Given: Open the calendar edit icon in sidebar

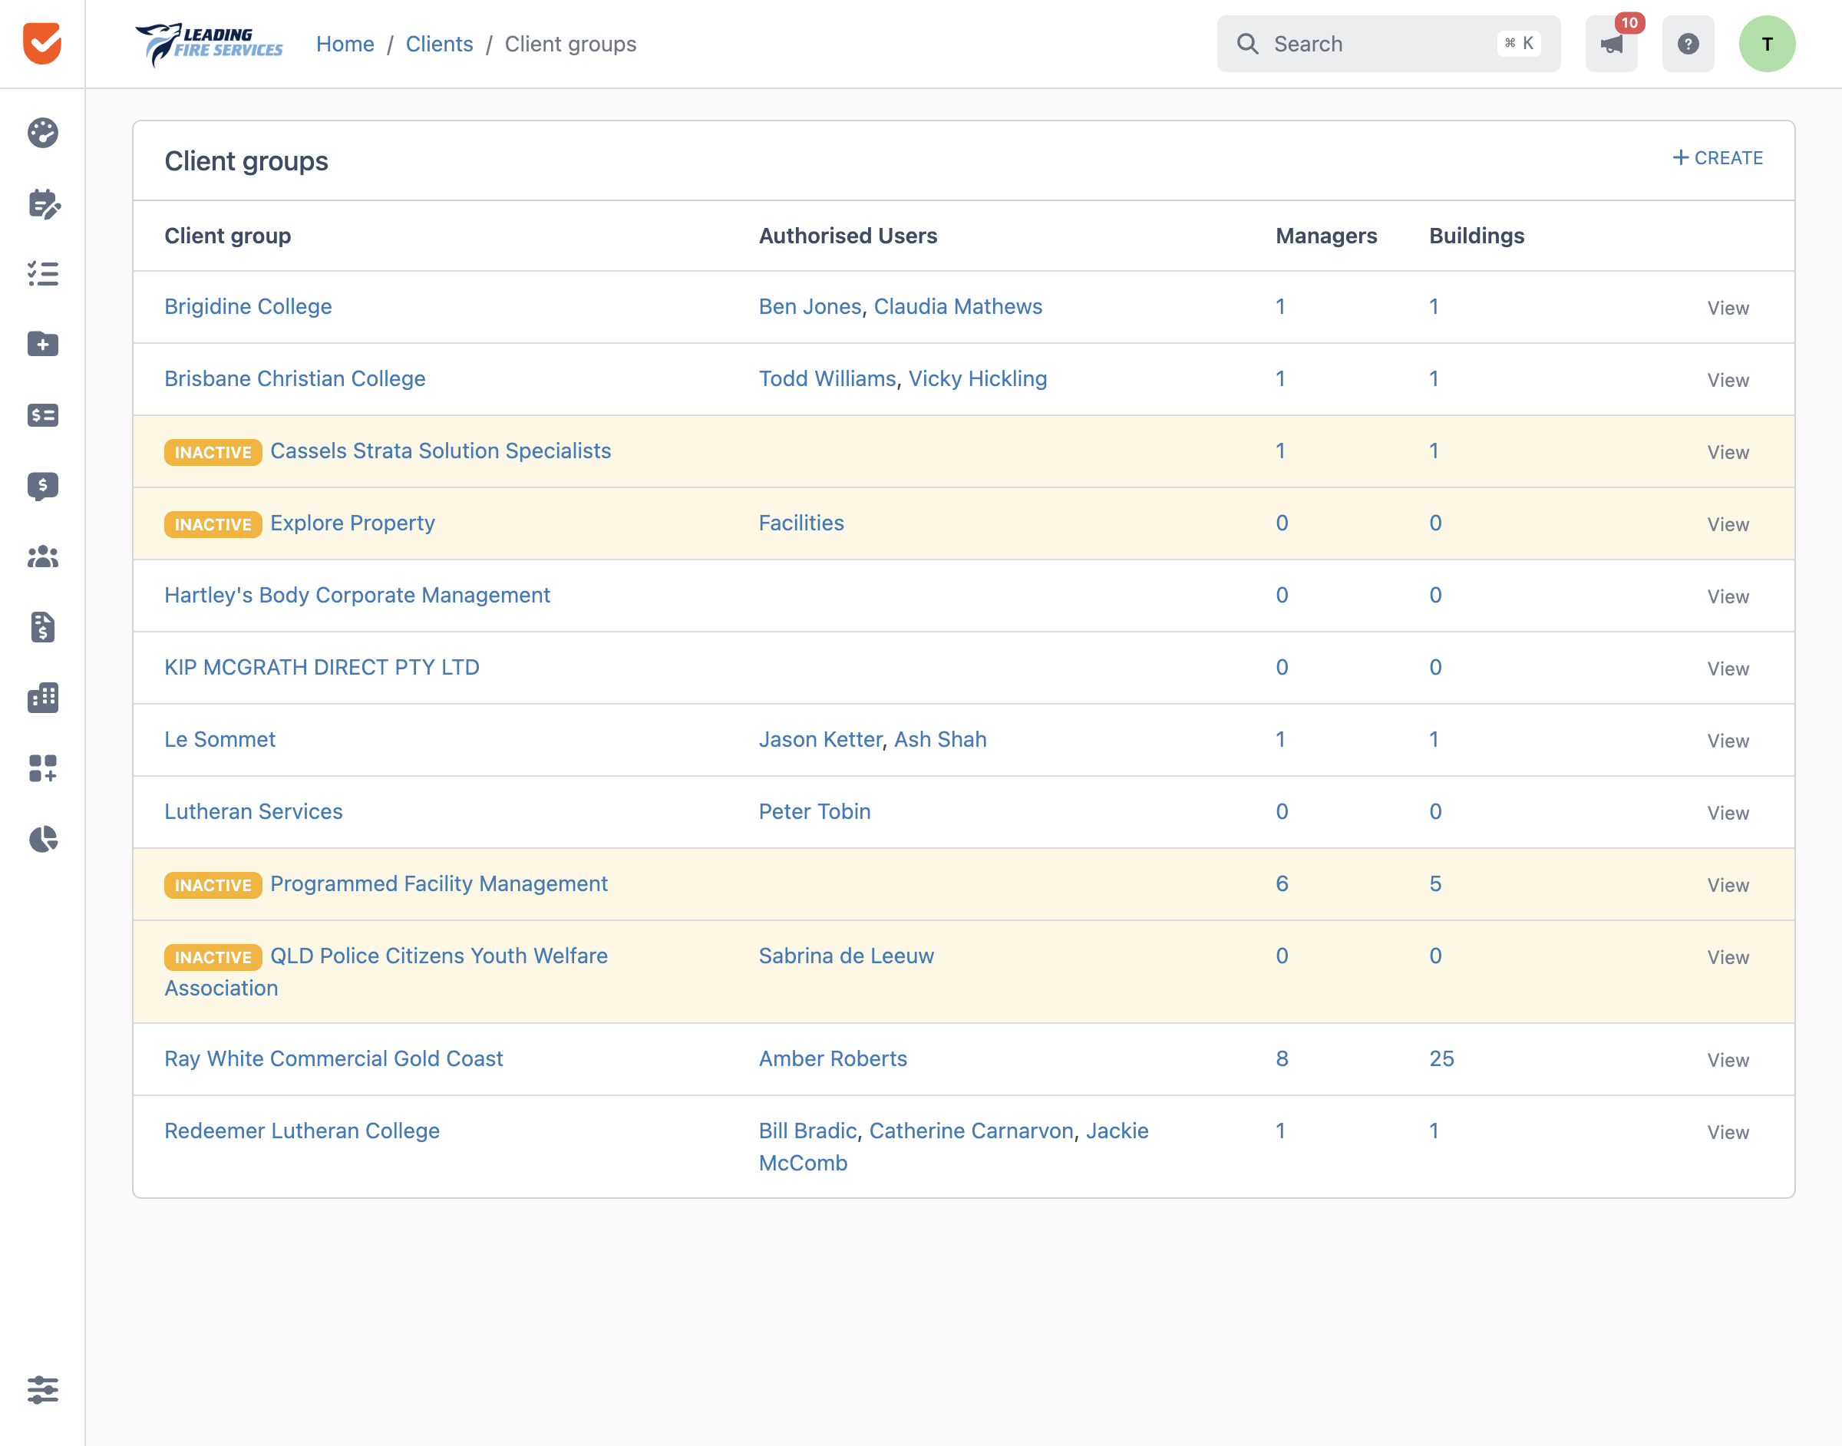Looking at the screenshot, I should [x=42, y=204].
